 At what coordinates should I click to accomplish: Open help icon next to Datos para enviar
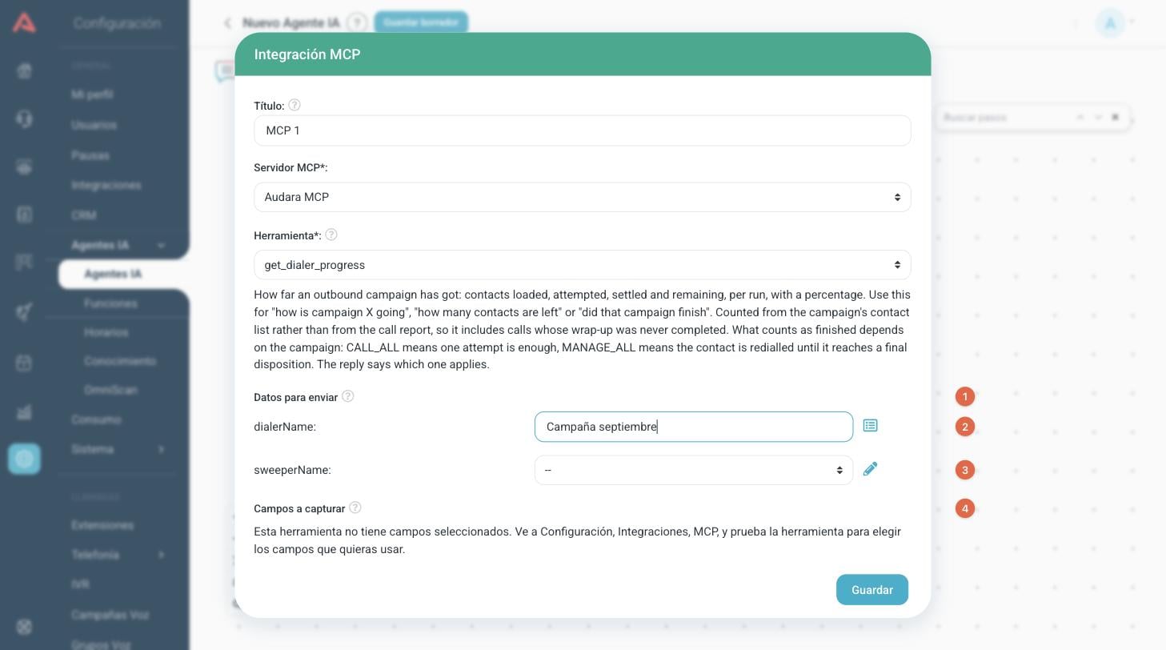347,396
